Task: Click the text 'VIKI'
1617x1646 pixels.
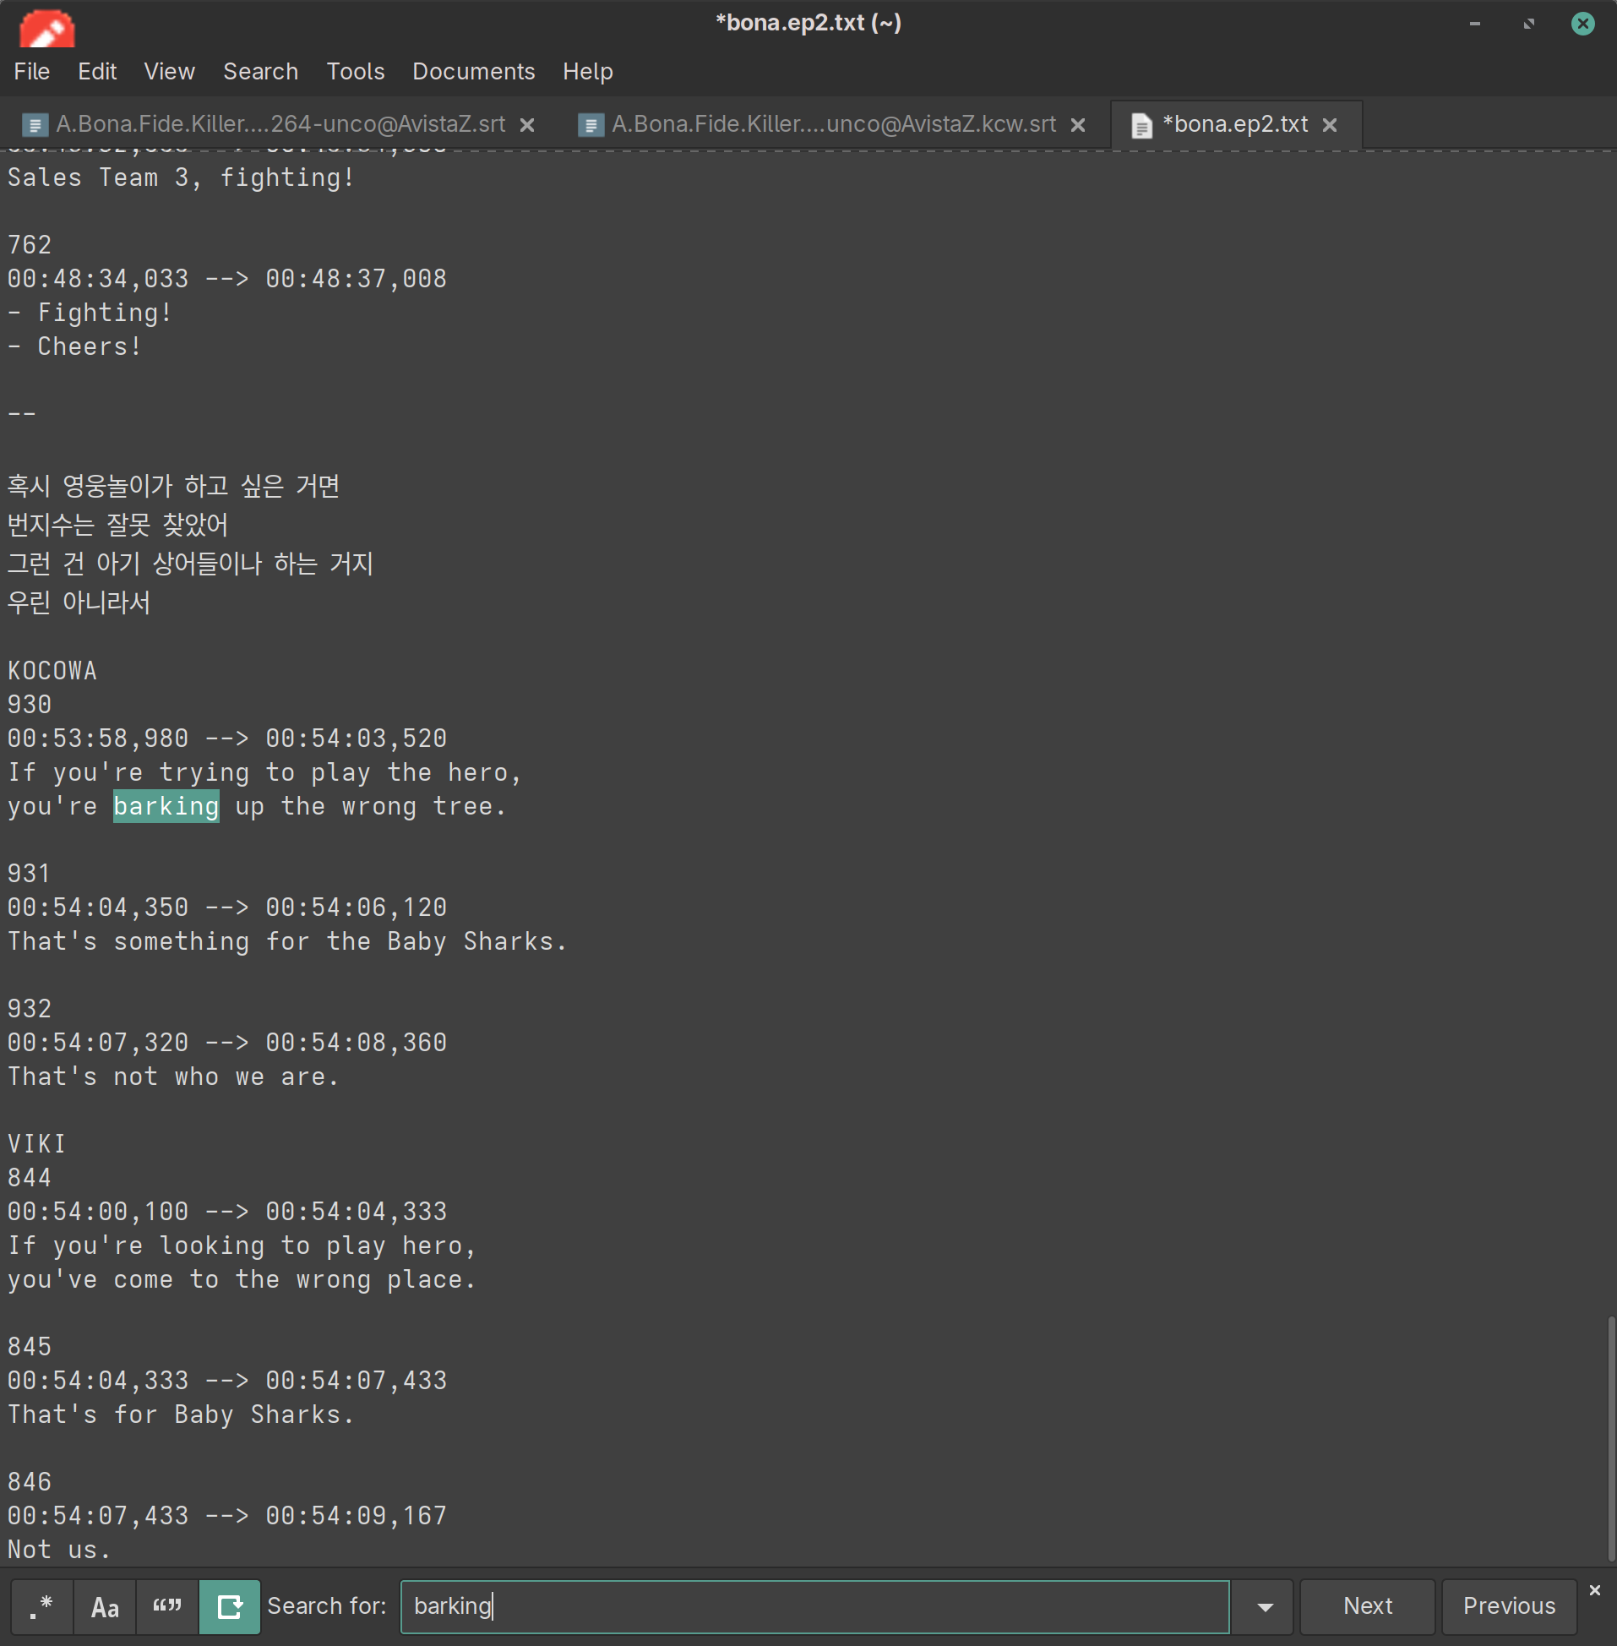Action: point(36,1144)
